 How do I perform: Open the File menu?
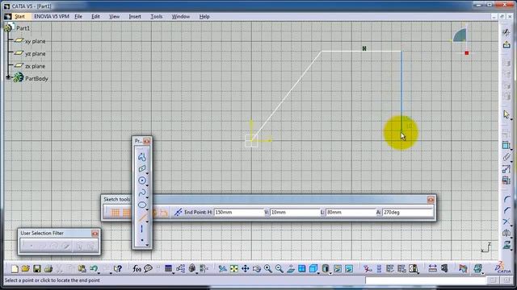(x=78, y=16)
